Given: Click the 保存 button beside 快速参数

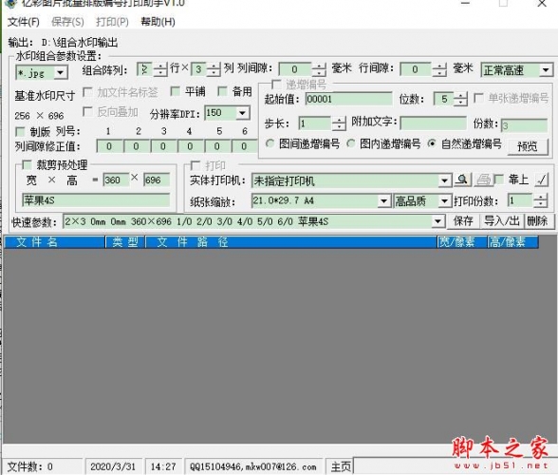Looking at the screenshot, I should [x=463, y=221].
